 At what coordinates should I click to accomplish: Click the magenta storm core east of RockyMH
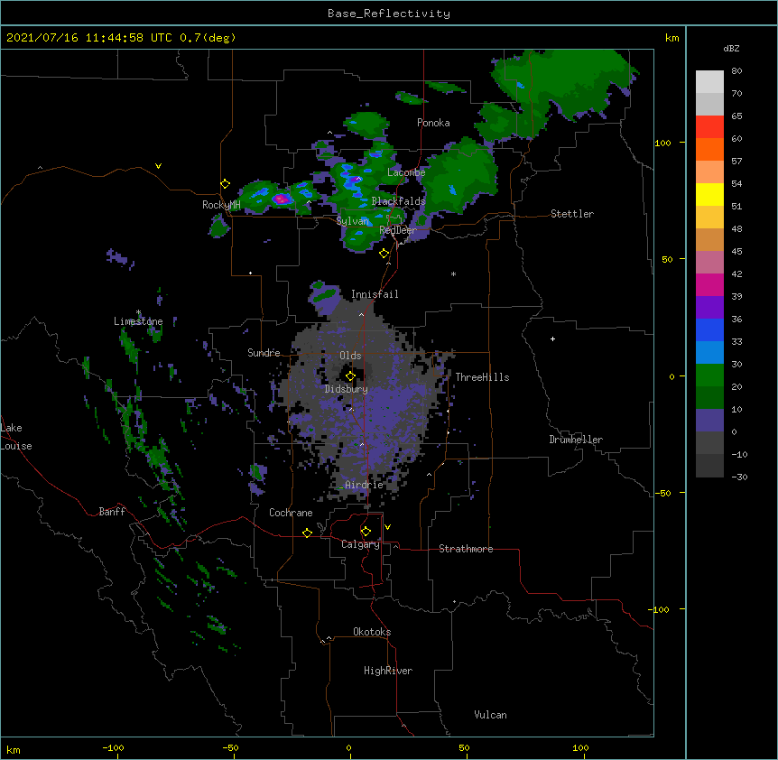click(281, 199)
